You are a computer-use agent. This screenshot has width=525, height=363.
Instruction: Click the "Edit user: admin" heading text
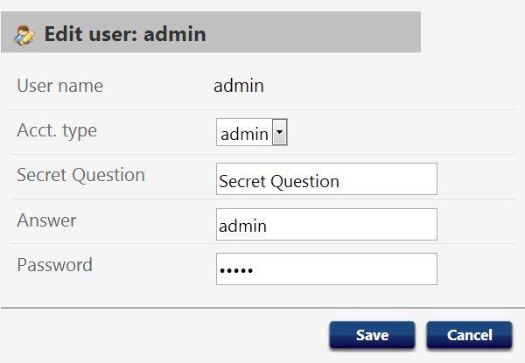click(125, 34)
